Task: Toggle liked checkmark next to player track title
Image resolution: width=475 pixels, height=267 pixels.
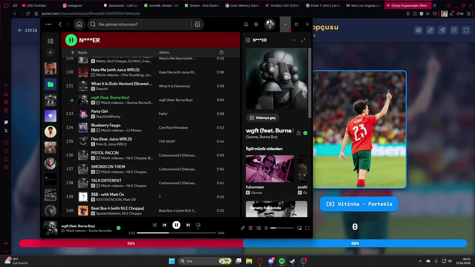Action: pos(118,228)
